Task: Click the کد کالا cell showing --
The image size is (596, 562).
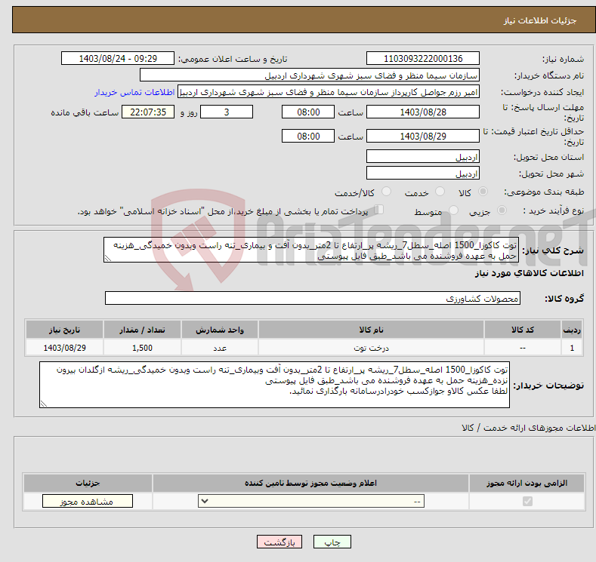Action: click(x=523, y=348)
